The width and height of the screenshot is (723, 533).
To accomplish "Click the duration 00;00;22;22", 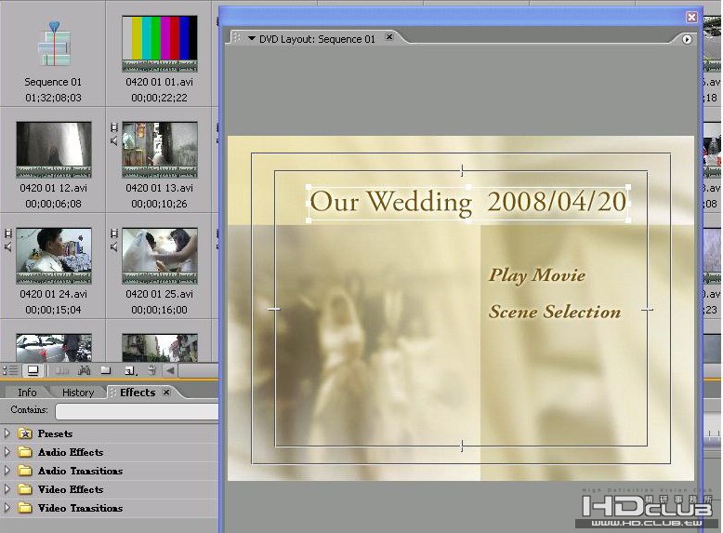I will [159, 98].
